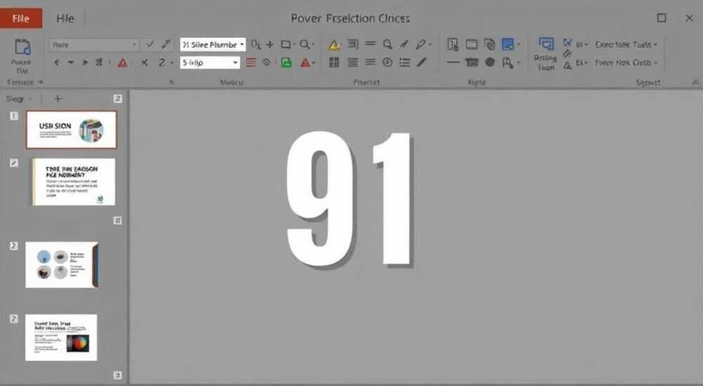
Task: Click the document info icon in Ripte group
Action: pos(453,44)
